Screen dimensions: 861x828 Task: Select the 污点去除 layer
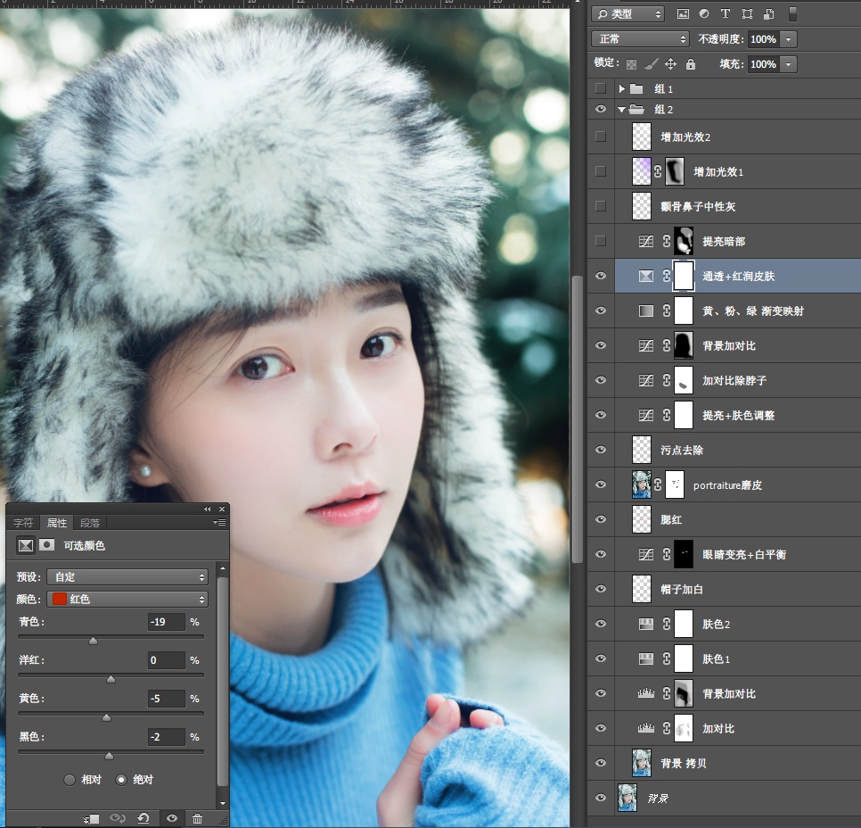[x=737, y=450]
